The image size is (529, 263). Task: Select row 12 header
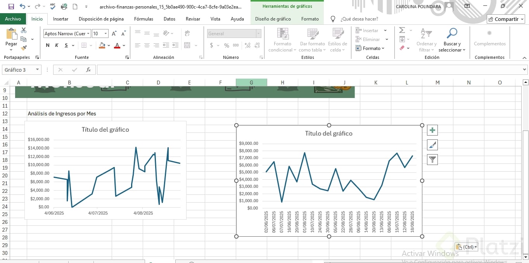point(5,113)
